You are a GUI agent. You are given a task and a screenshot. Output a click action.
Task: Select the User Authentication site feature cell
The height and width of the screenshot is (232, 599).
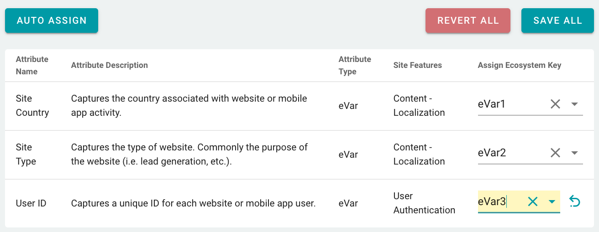(424, 203)
